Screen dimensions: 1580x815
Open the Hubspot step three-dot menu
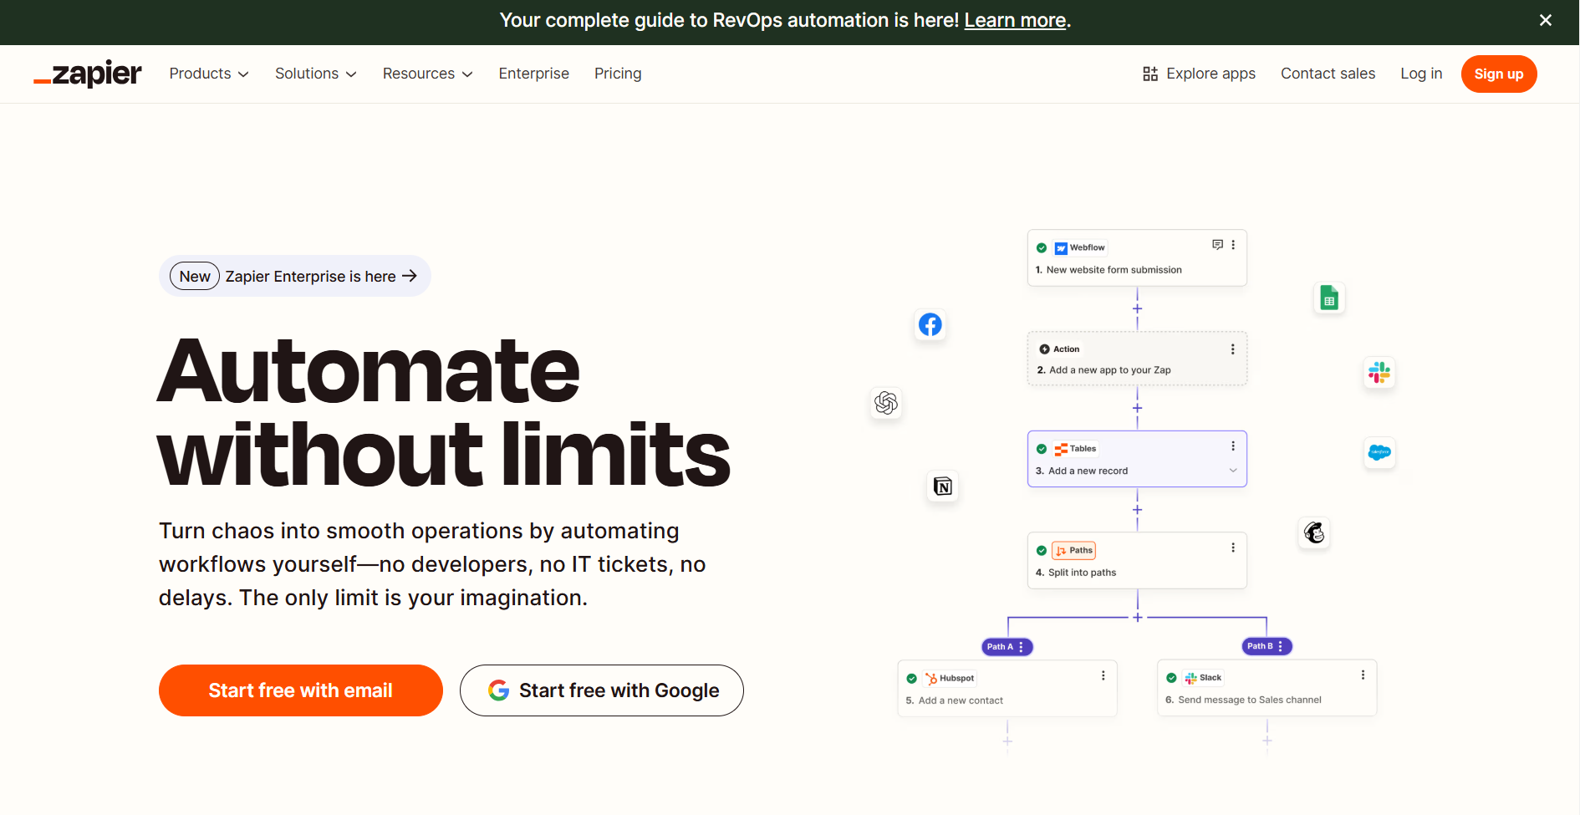point(1103,675)
